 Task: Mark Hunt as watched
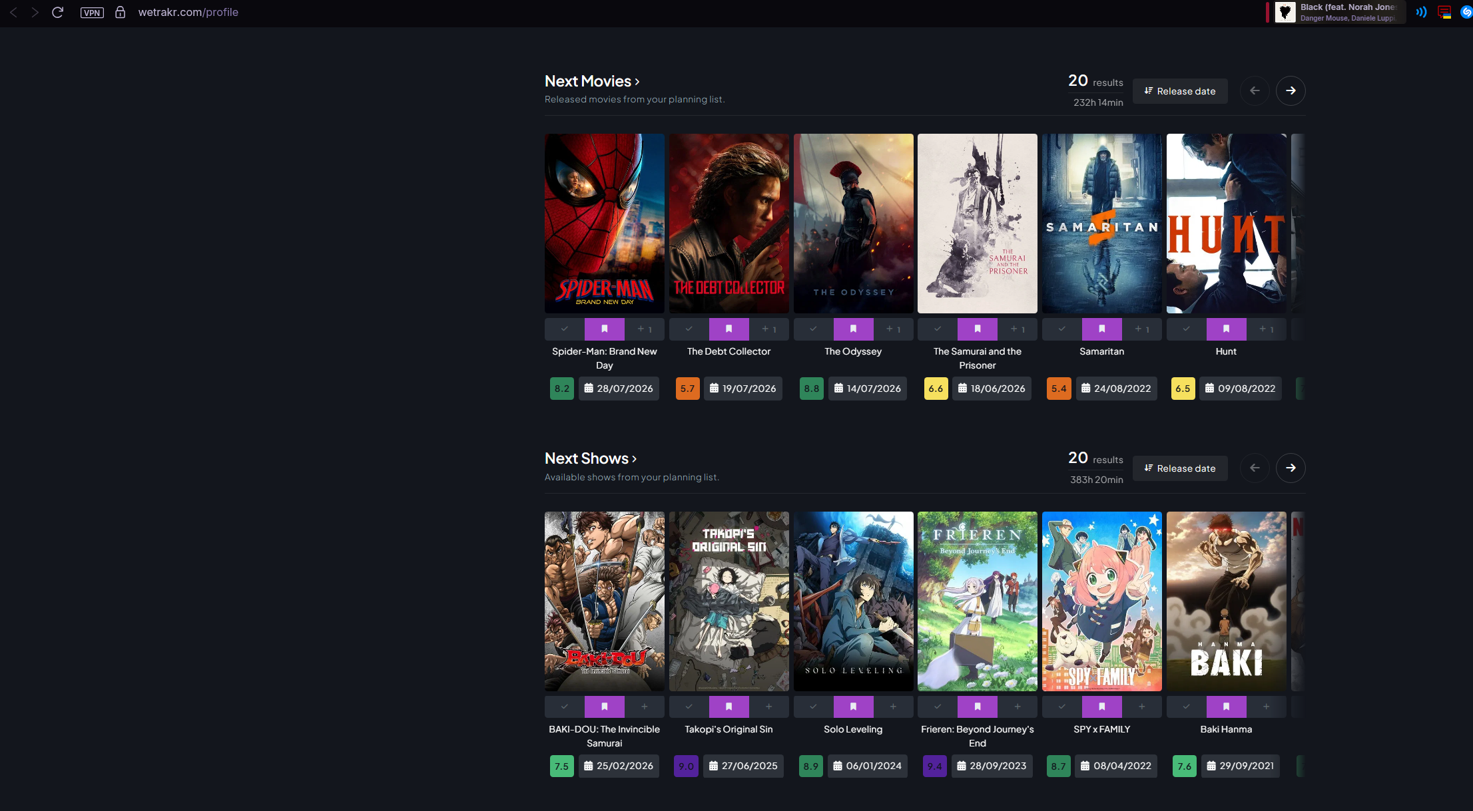[1187, 329]
